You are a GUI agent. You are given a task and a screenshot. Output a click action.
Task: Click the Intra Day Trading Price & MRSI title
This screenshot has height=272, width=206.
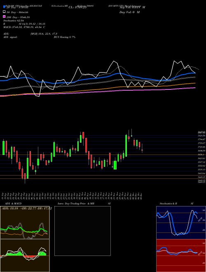click(x=84, y=204)
